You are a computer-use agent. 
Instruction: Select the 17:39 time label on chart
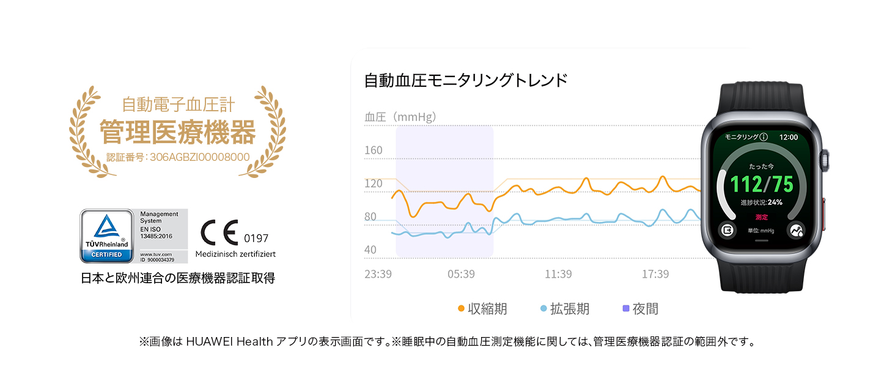tap(655, 274)
